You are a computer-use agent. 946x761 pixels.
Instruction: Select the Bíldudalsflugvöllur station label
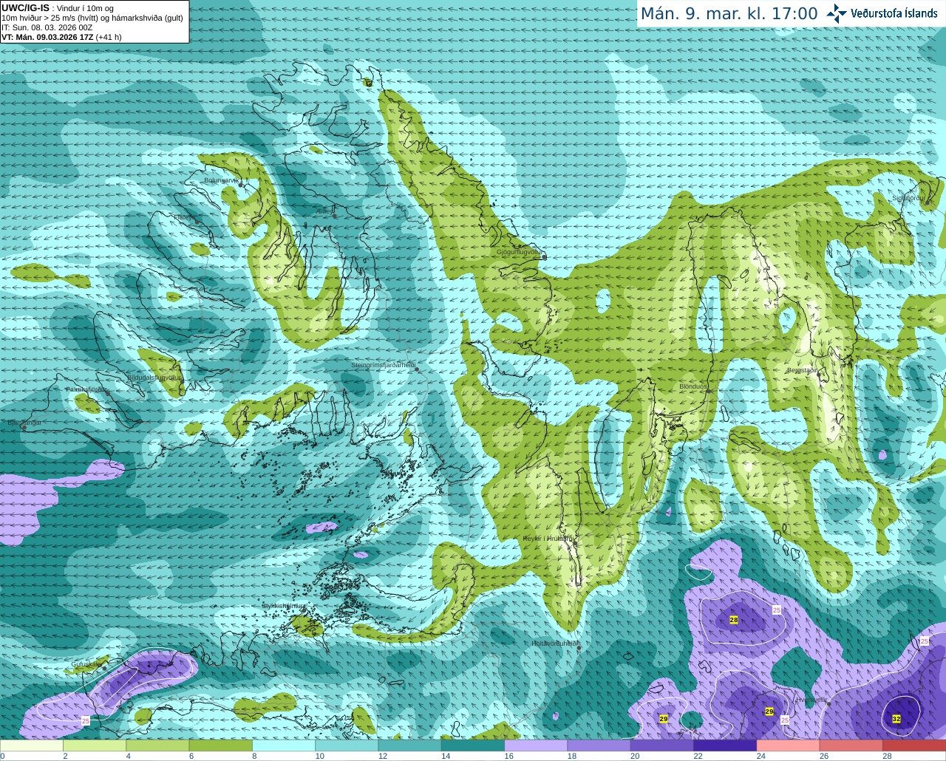154,377
